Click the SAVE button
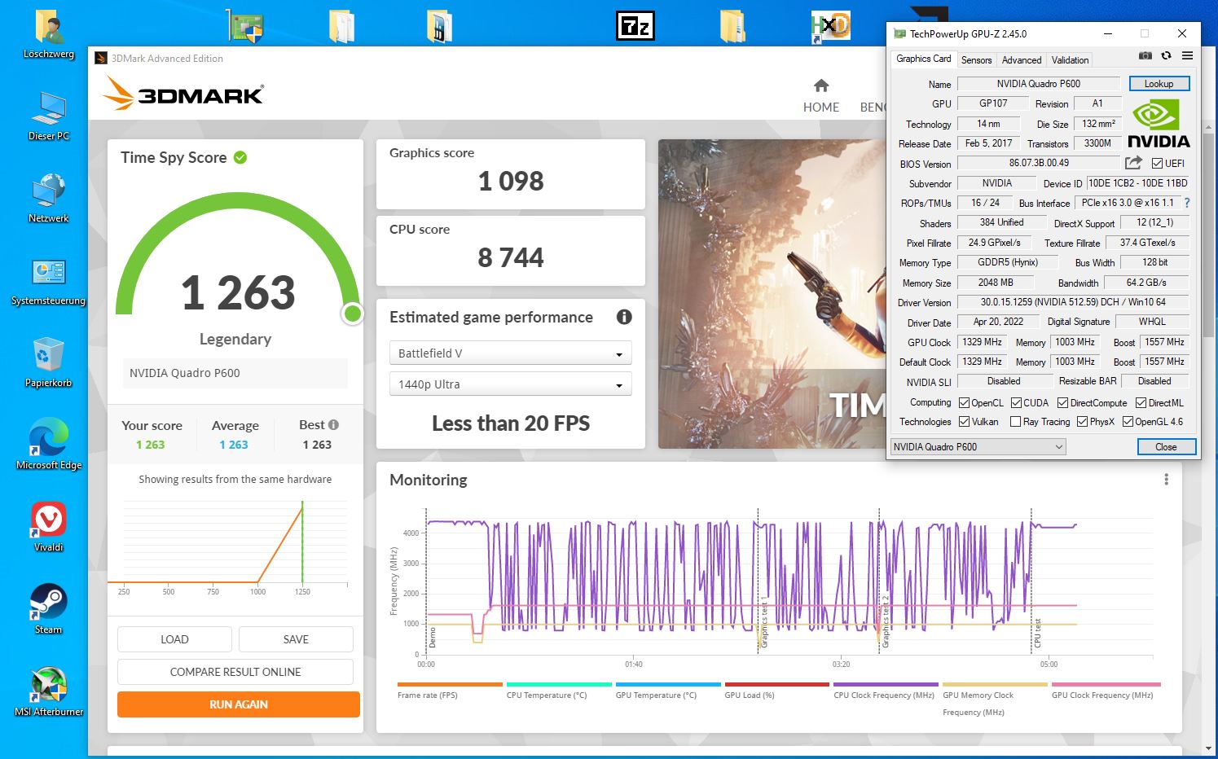 tap(296, 639)
